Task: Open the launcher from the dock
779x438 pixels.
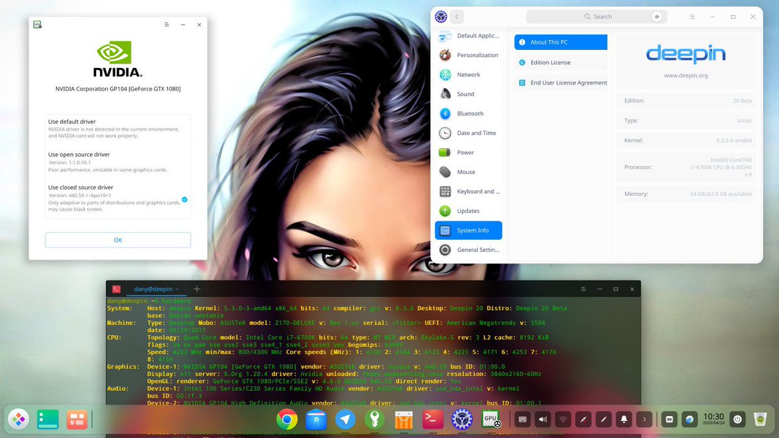Action: (18, 420)
